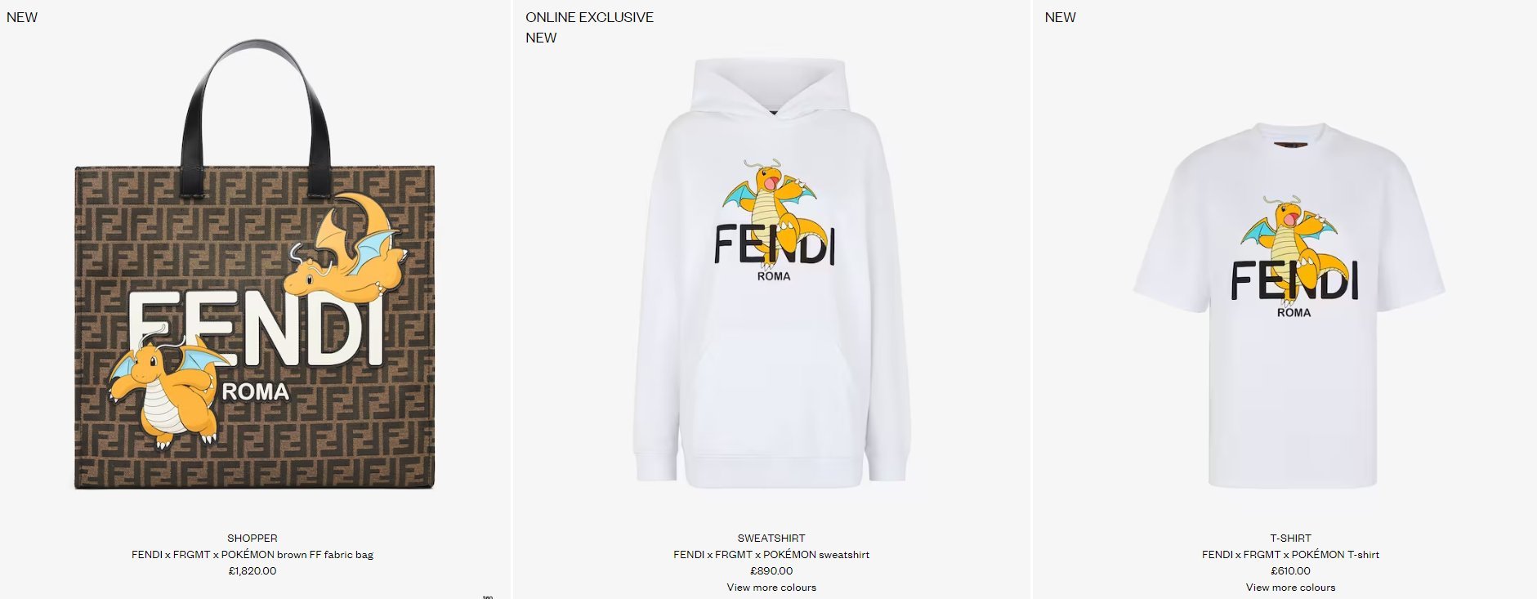Open 'FENDI x FRGMT x POKÉMON T-shirt' title link
This screenshot has width=1537, height=599.
pyautogui.click(x=1290, y=554)
